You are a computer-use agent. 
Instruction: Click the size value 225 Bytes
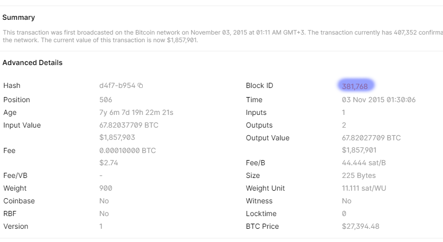click(x=359, y=175)
